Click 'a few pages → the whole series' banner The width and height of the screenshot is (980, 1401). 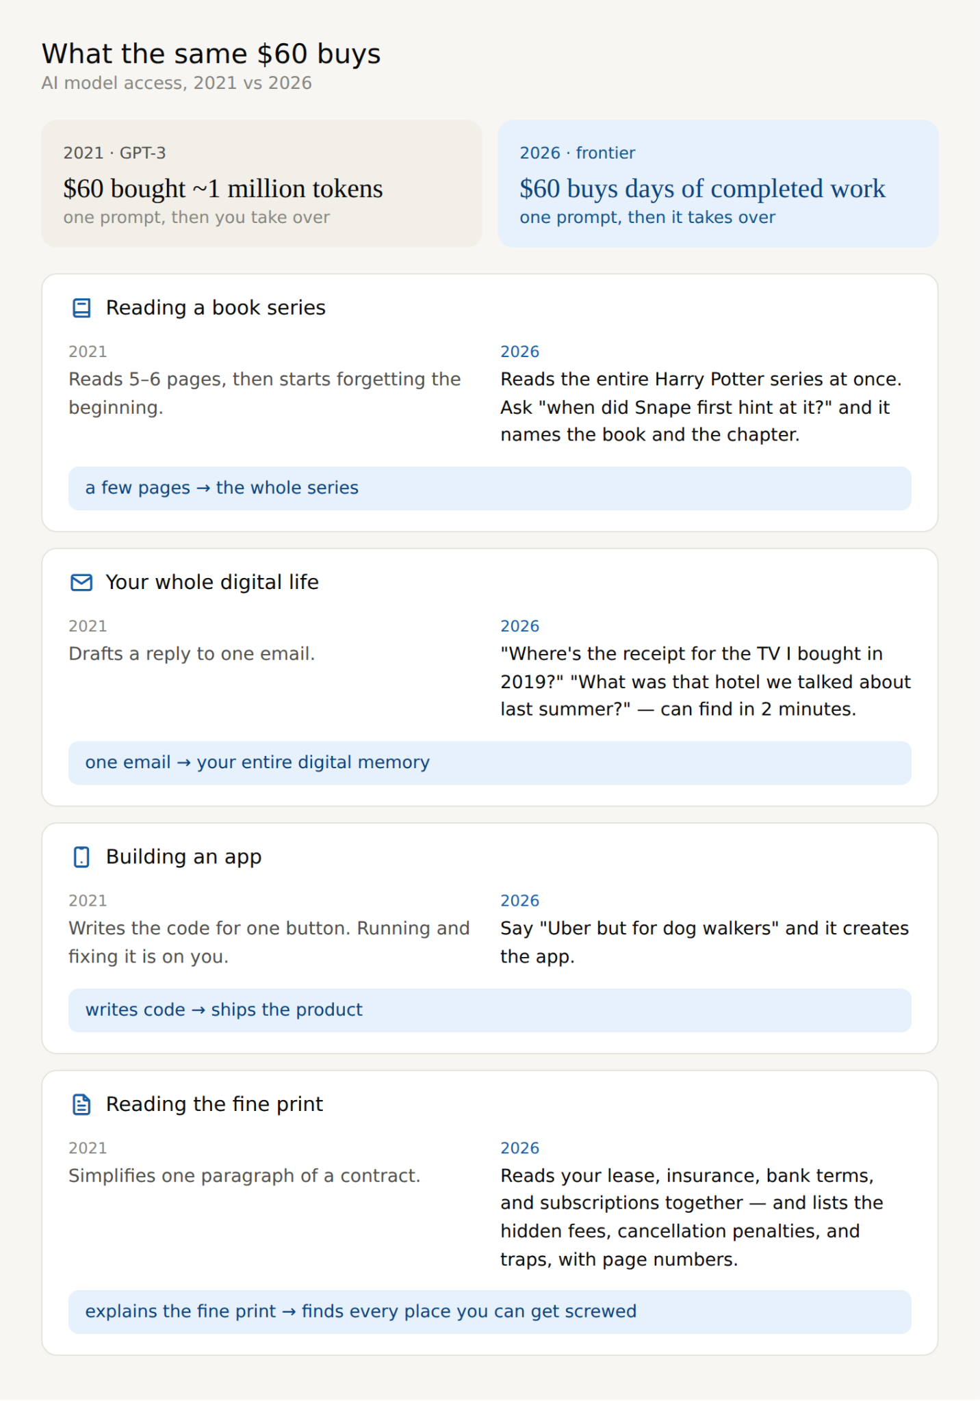(x=489, y=488)
